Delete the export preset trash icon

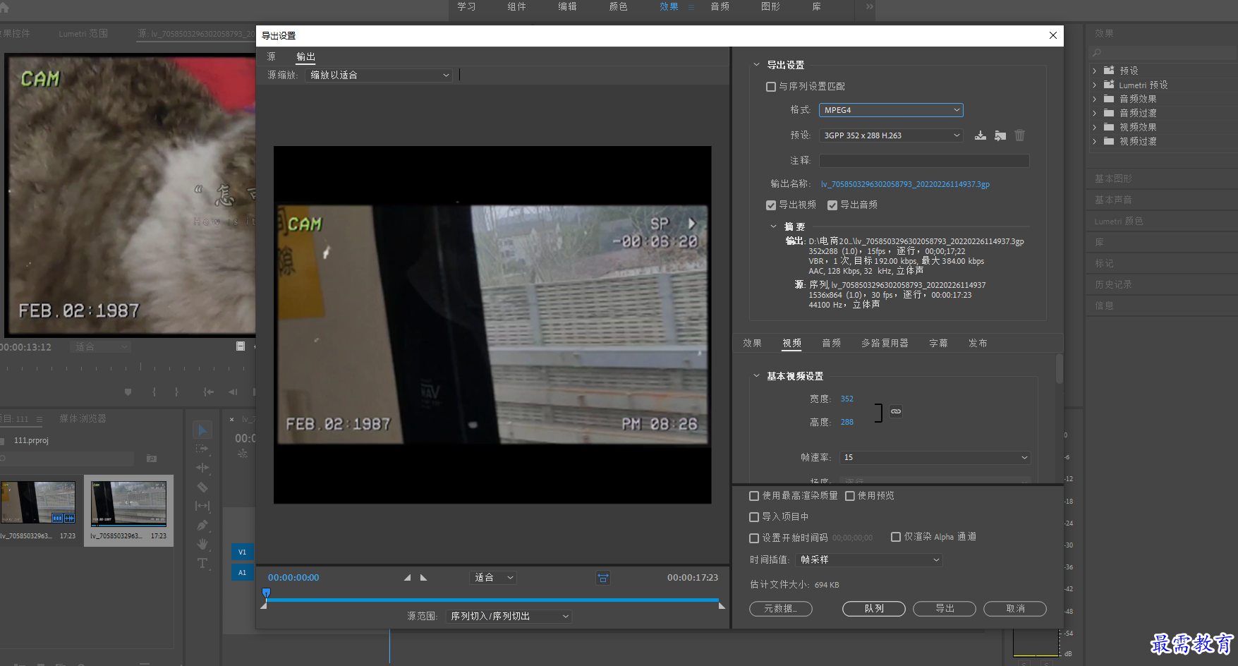coord(1020,135)
